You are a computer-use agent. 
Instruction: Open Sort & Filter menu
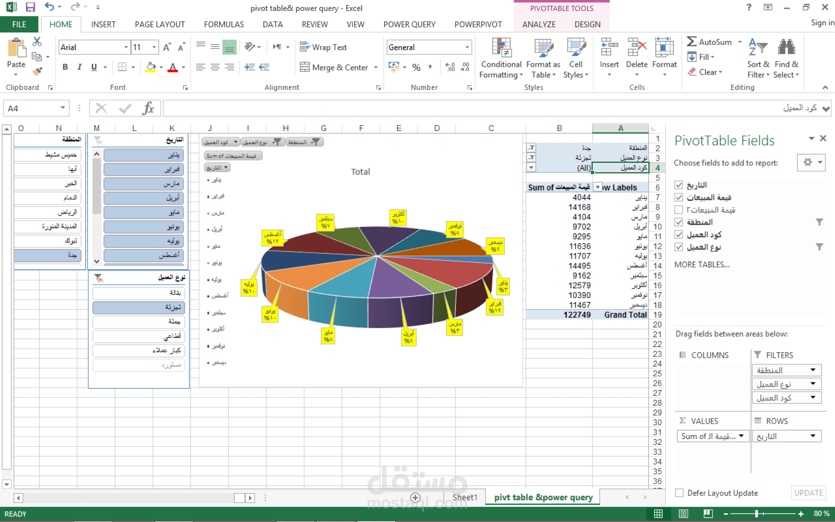(758, 58)
